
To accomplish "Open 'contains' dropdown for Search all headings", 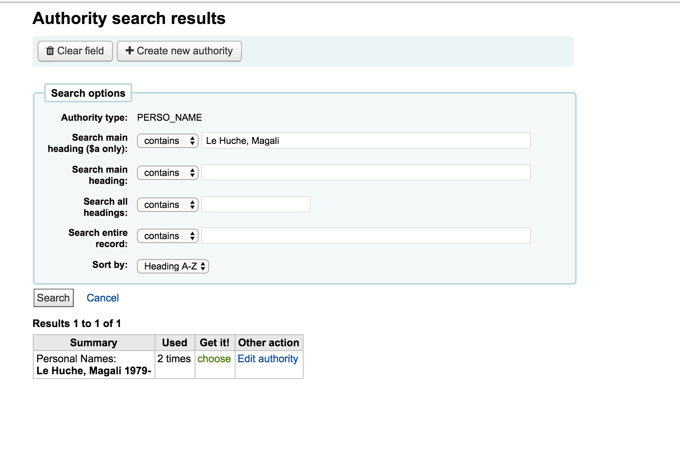I will pyautogui.click(x=168, y=205).
